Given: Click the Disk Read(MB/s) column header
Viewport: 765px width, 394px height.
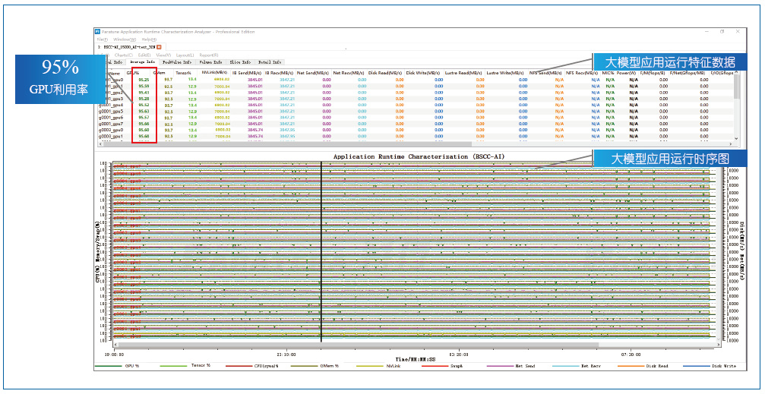Looking at the screenshot, I should [x=386, y=73].
